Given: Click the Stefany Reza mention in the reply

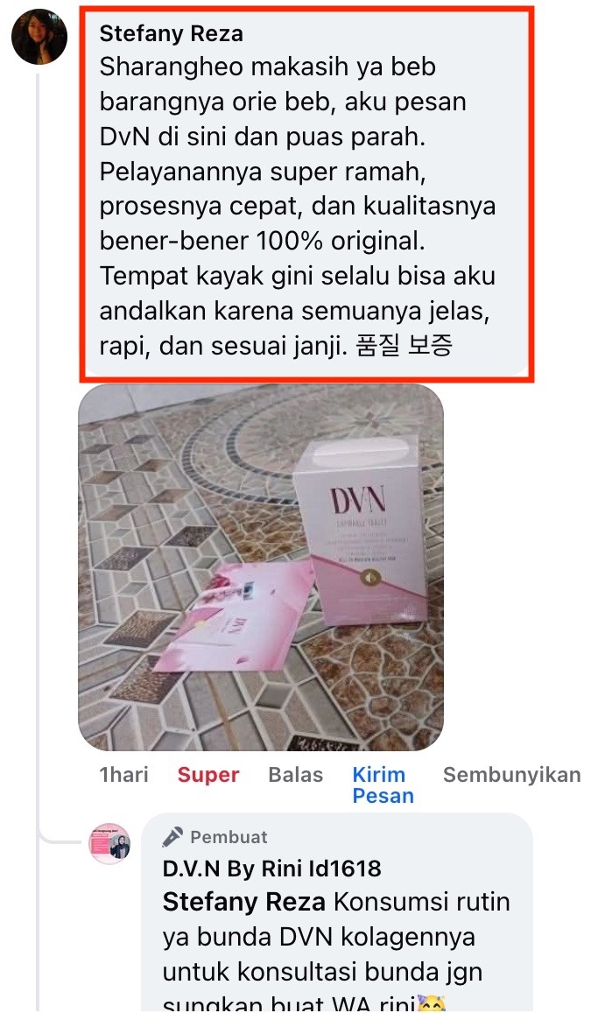Looking at the screenshot, I should point(244,902).
